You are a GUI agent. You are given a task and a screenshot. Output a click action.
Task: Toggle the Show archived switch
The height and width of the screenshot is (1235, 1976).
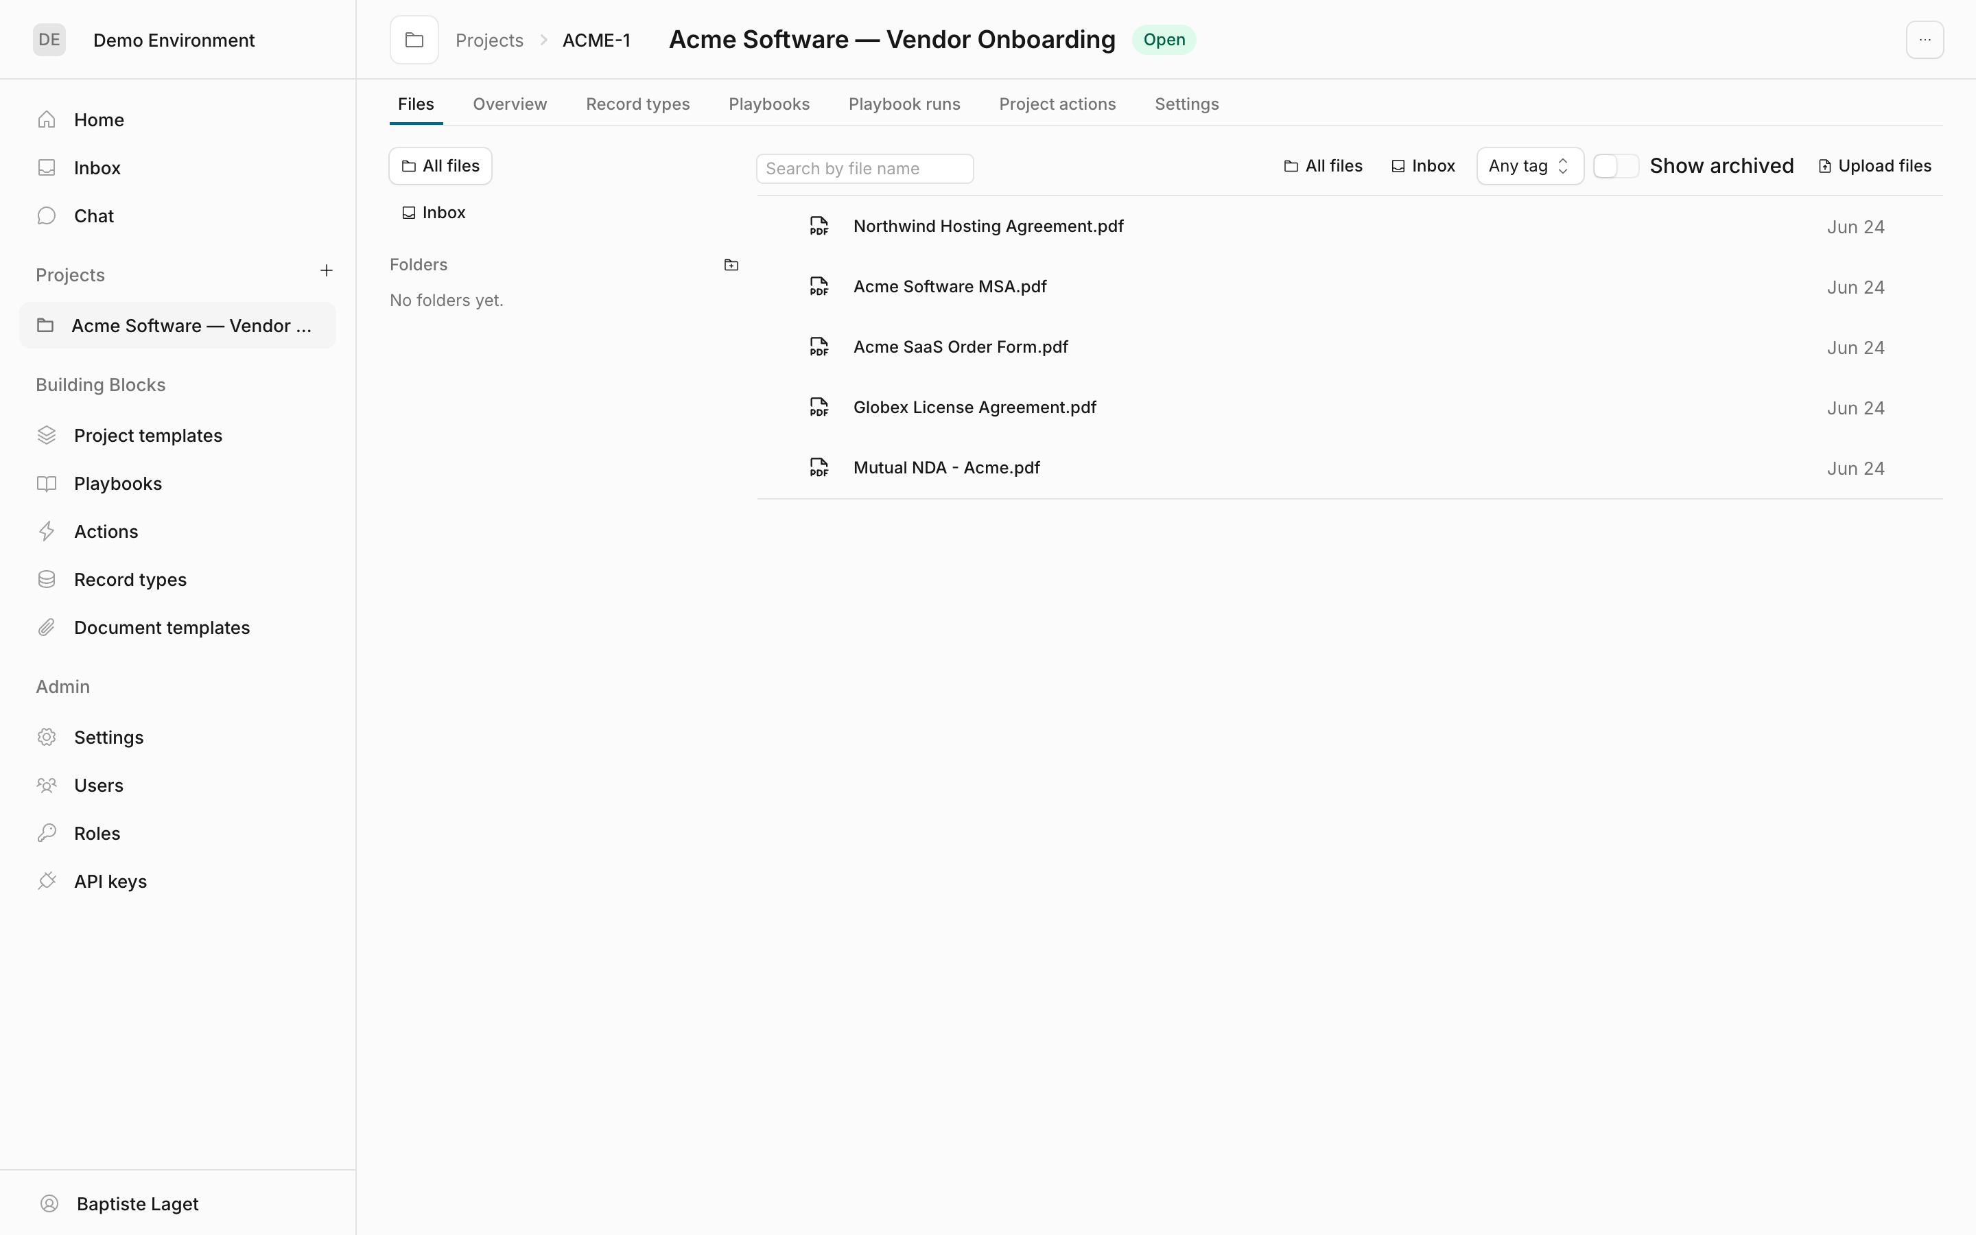point(1615,166)
